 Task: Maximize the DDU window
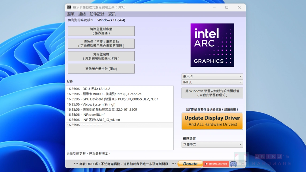[227, 7]
